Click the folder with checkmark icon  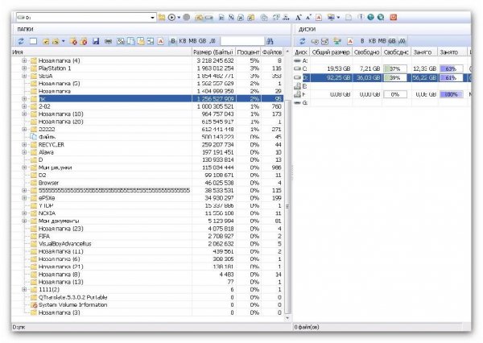[46, 41]
